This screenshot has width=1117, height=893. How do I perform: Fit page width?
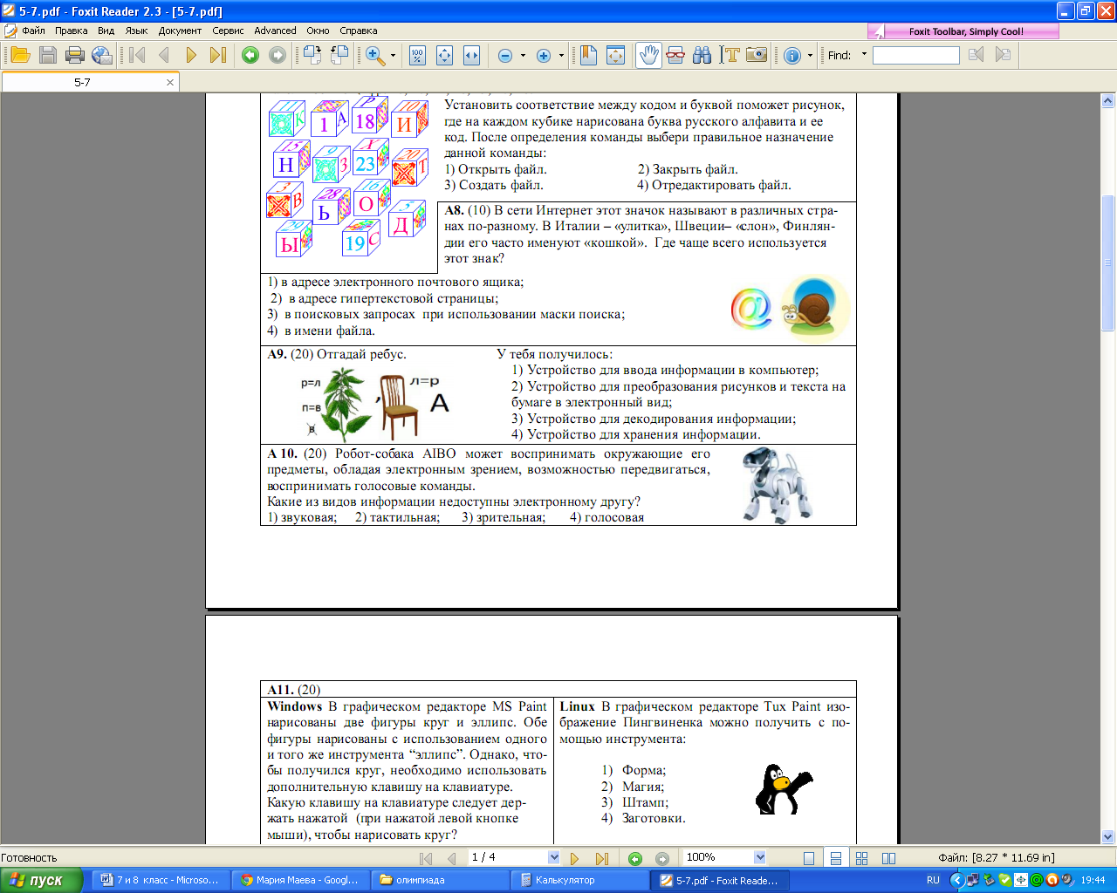471,55
